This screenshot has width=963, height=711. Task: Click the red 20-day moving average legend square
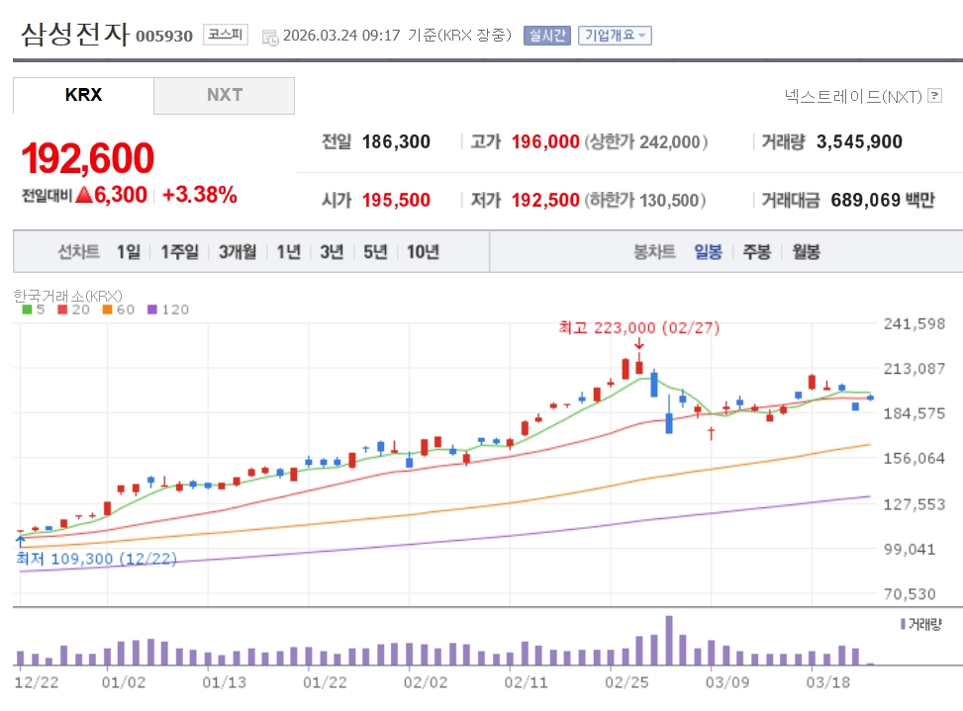(x=61, y=310)
